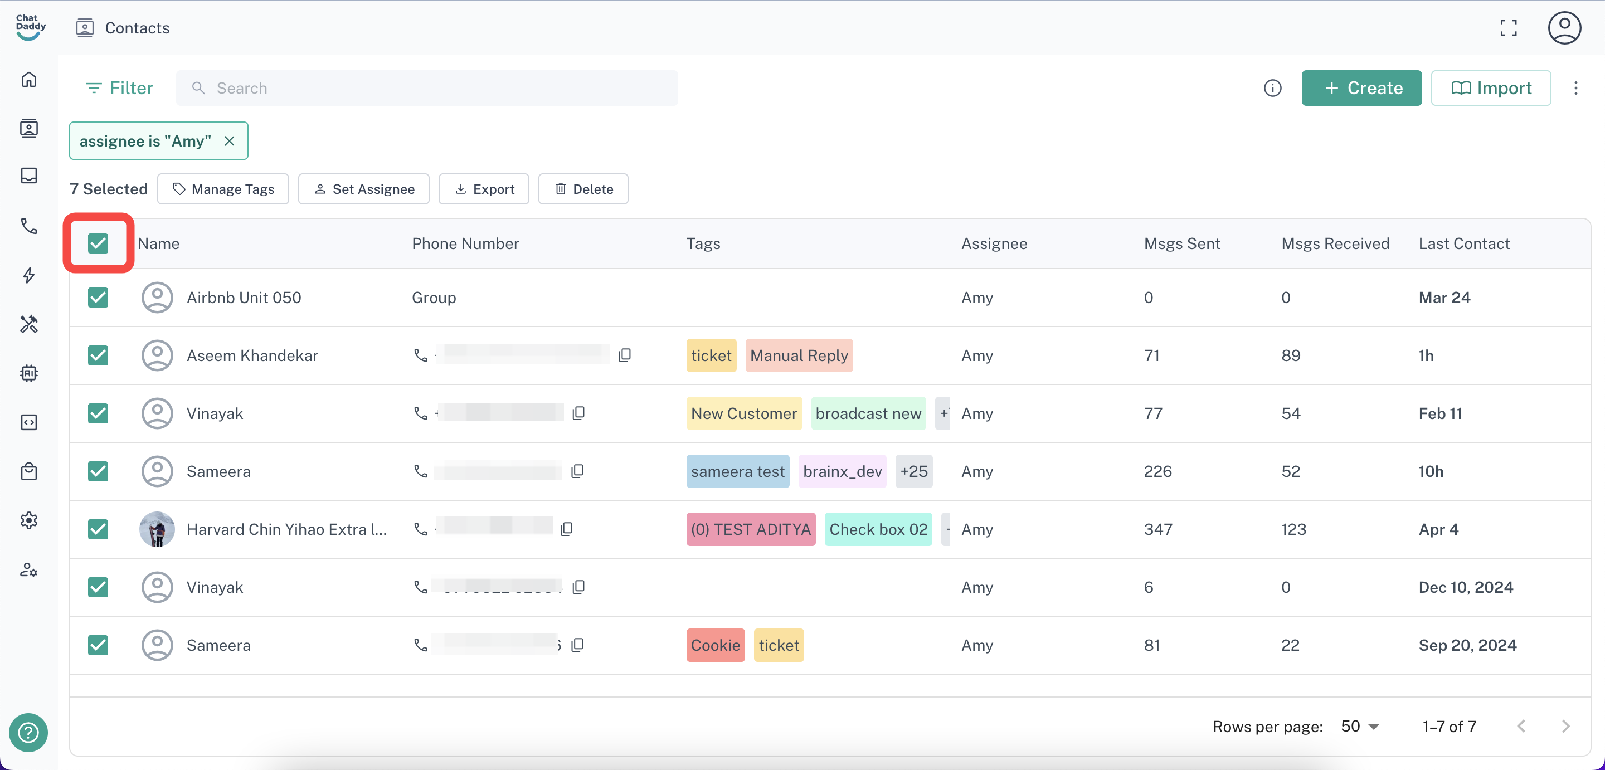This screenshot has height=770, width=1605.
Task: Click the fullscreen toggle icon
Action: pos(1509,28)
